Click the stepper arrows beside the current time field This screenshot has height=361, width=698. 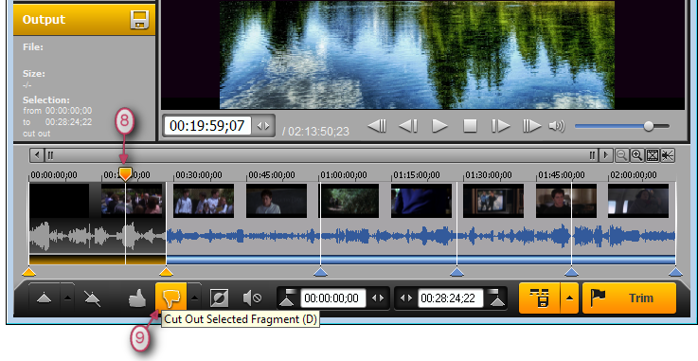(x=263, y=126)
